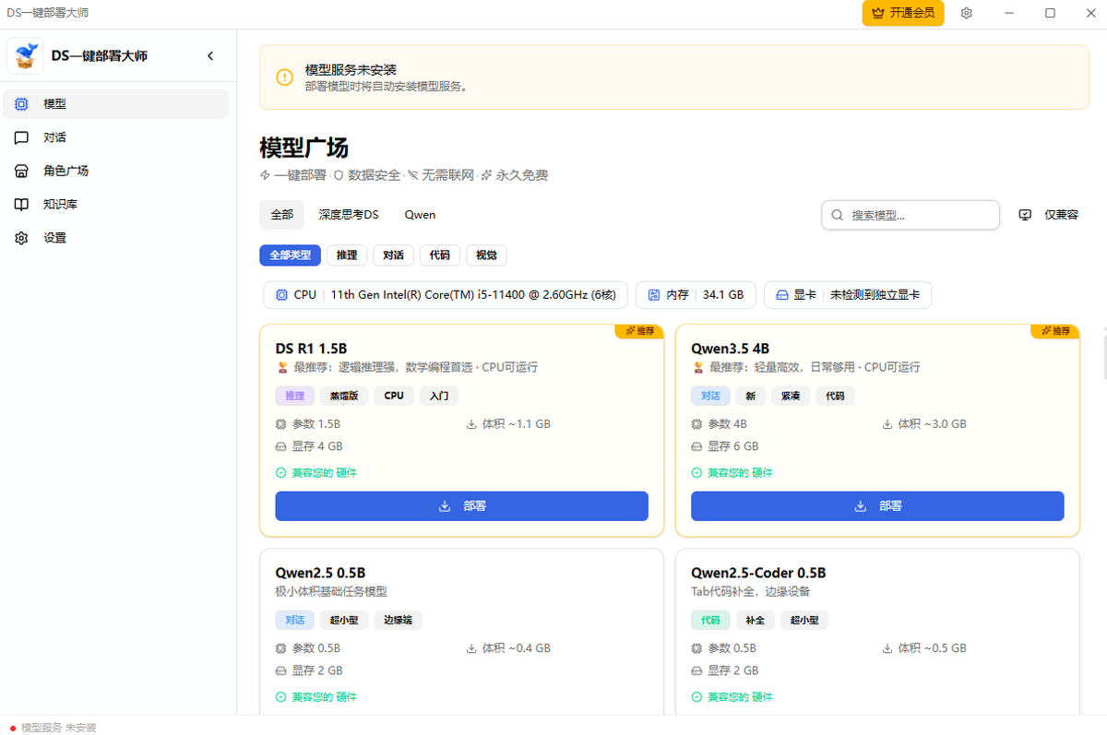Click the warning icon in the 模型服务未安装 banner

285,77
